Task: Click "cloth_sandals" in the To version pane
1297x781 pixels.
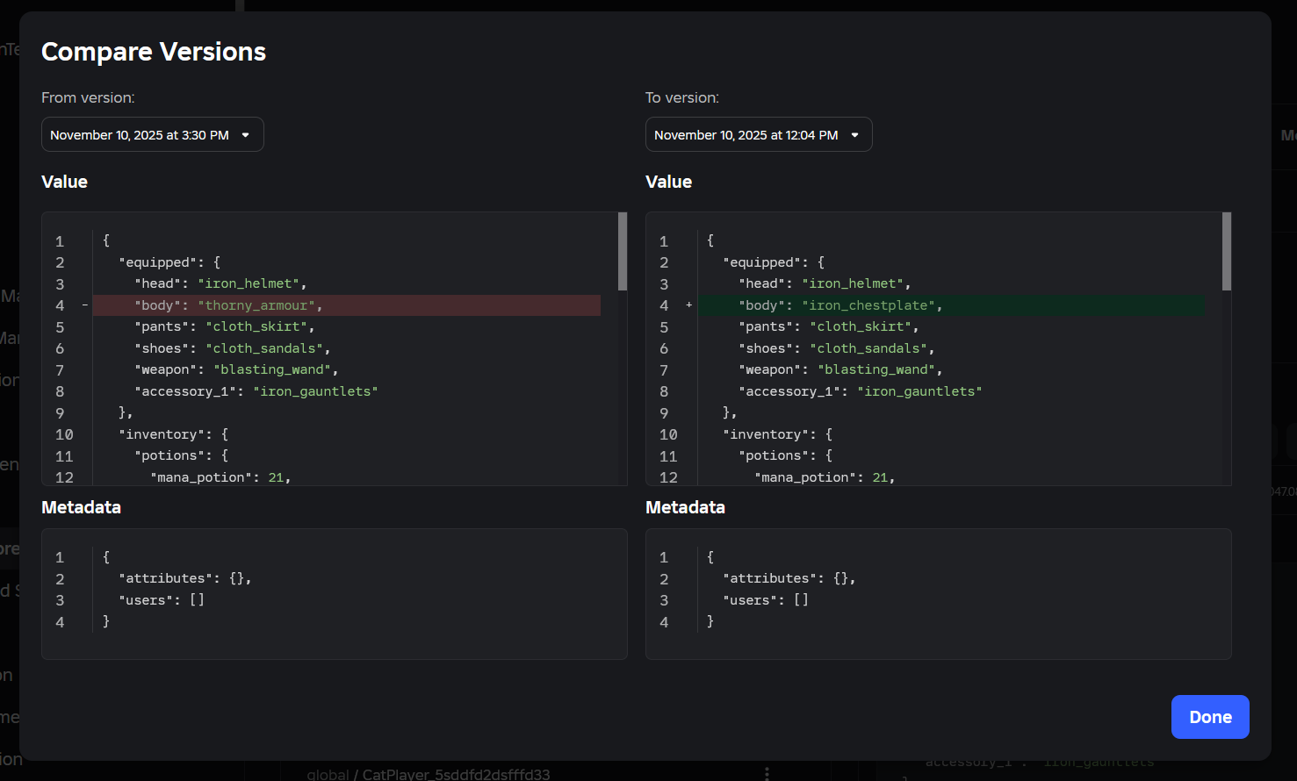Action: pyautogui.click(x=868, y=348)
